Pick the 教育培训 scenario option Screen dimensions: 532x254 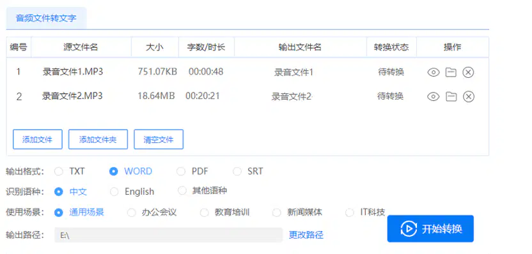coord(204,213)
